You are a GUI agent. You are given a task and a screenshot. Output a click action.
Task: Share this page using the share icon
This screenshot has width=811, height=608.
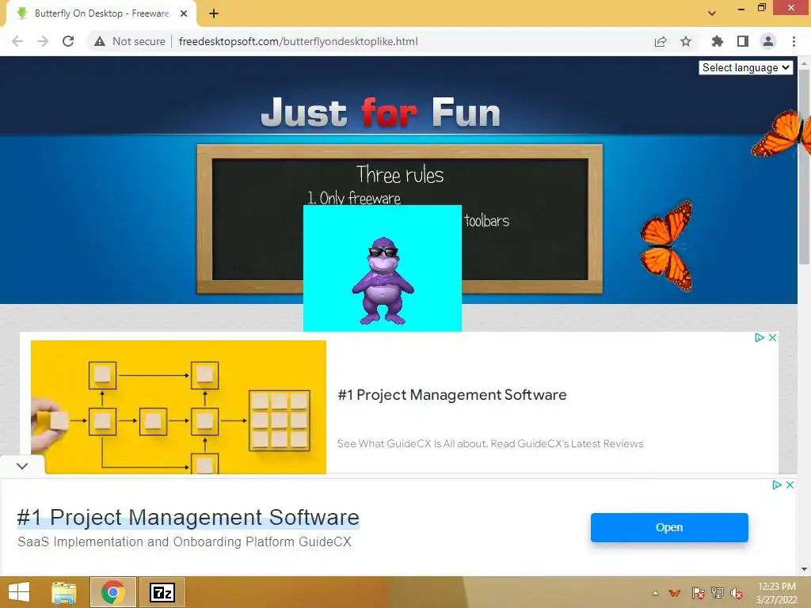coord(661,41)
